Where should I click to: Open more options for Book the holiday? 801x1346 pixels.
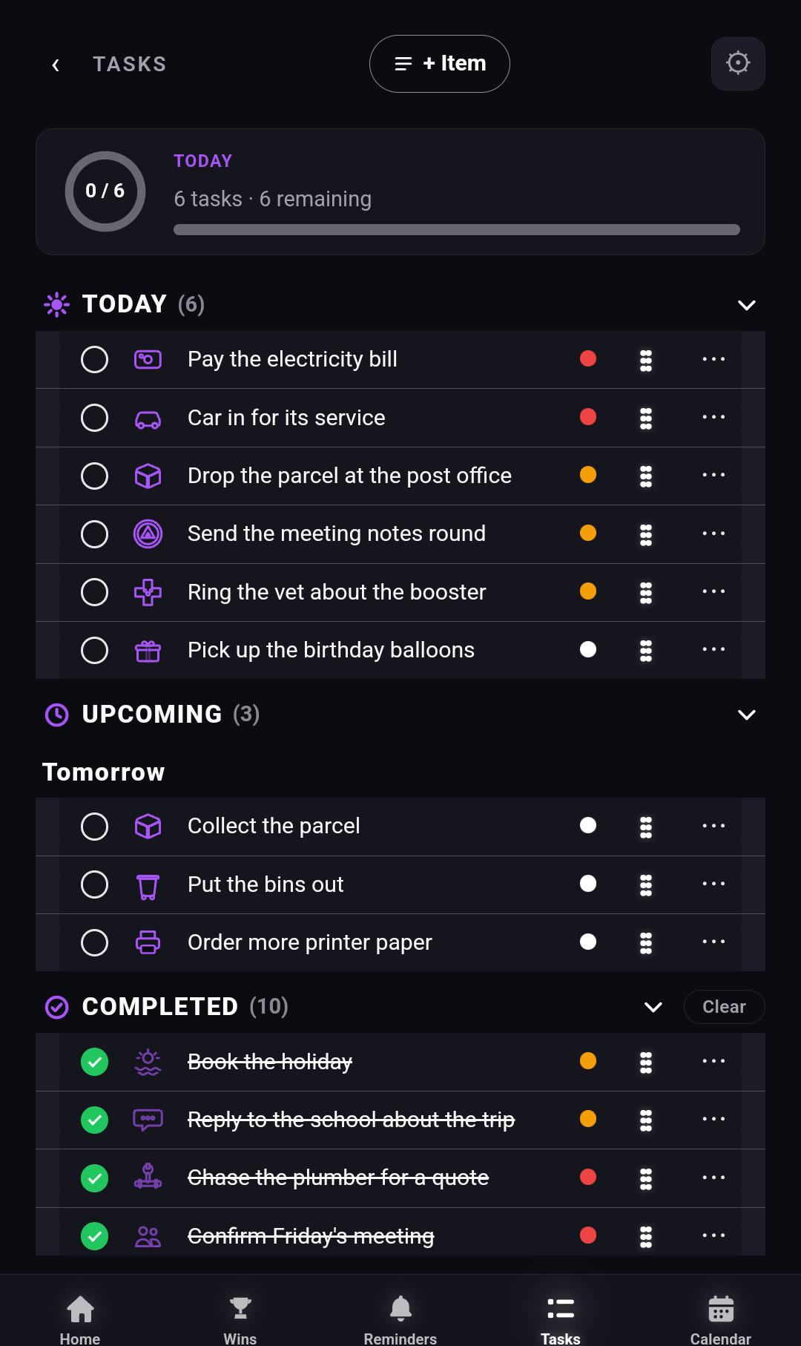pyautogui.click(x=713, y=1061)
